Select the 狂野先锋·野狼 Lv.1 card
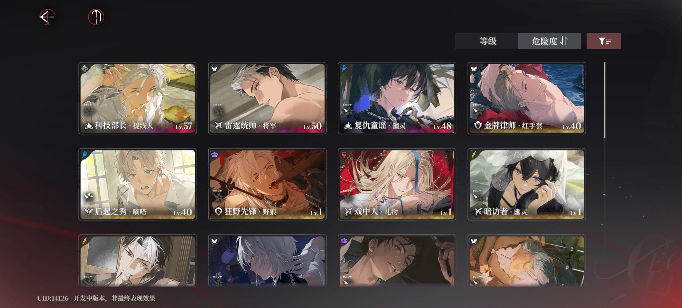The height and width of the screenshot is (308, 682). click(x=267, y=184)
